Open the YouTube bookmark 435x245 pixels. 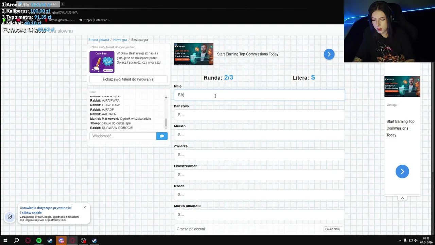29,20
